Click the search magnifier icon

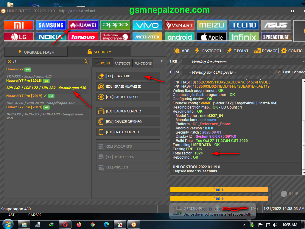(85, 61)
